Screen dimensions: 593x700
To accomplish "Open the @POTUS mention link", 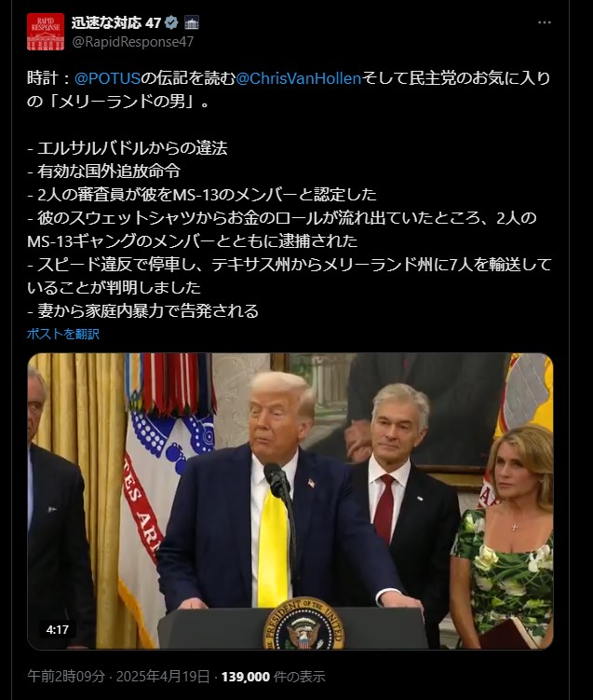I will [107, 78].
